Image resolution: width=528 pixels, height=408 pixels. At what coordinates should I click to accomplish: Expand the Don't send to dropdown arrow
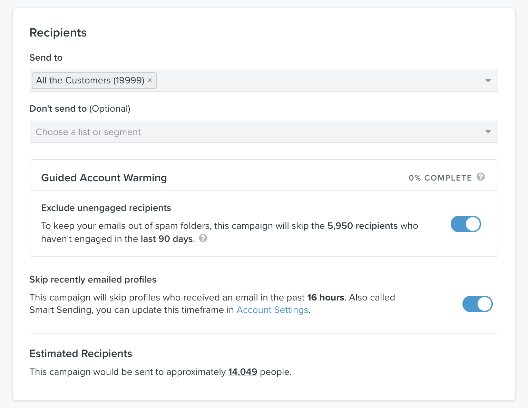pos(488,132)
